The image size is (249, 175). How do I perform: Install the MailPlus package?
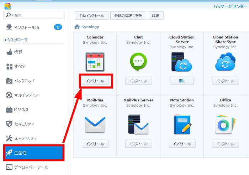tap(95, 144)
